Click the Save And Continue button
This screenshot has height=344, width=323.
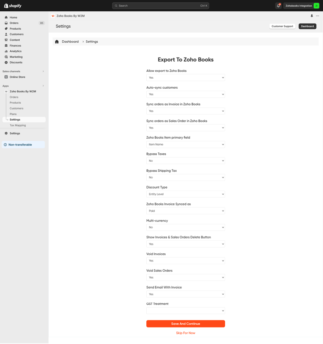pos(185,324)
